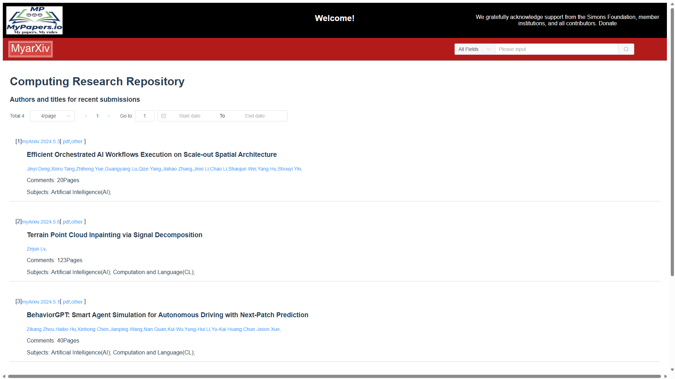Expand the All Fields chevron arrow
The image size is (675, 379).
489,49
